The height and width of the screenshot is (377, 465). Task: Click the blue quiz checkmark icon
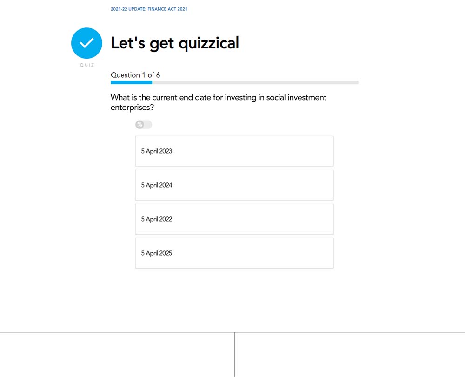click(x=86, y=43)
